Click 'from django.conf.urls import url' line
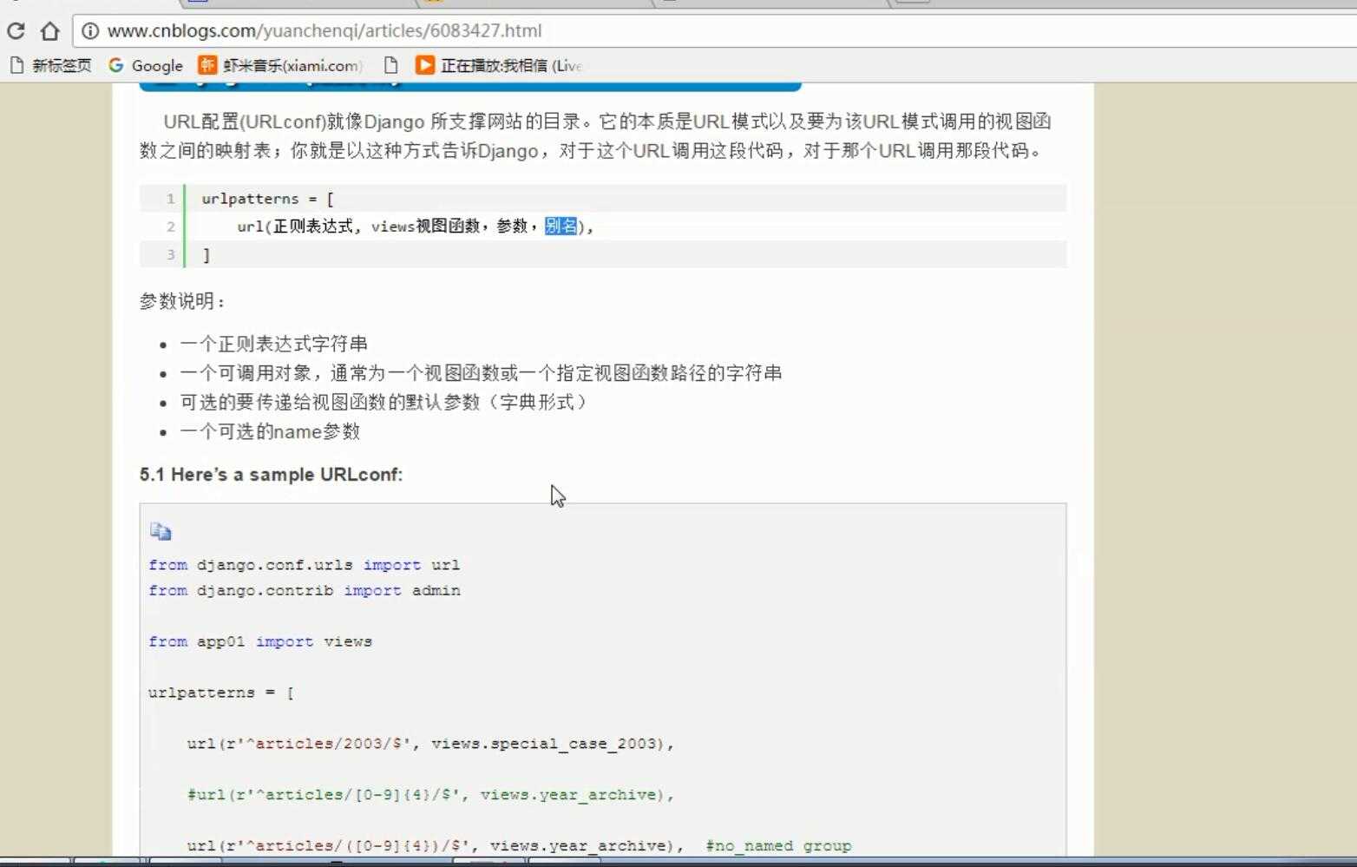This screenshot has width=1357, height=867. point(304,565)
